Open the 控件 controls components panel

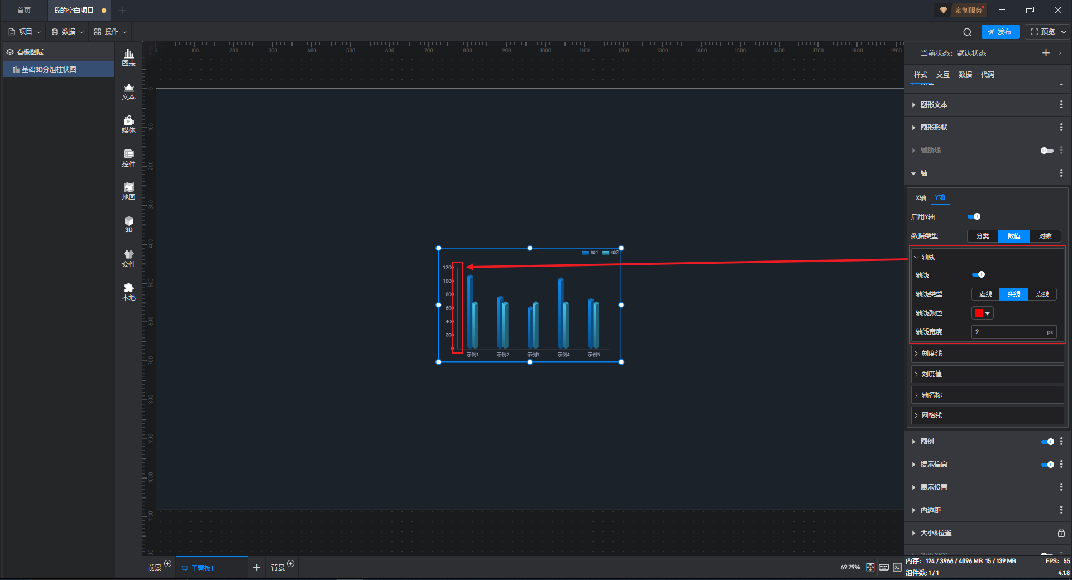[128, 158]
